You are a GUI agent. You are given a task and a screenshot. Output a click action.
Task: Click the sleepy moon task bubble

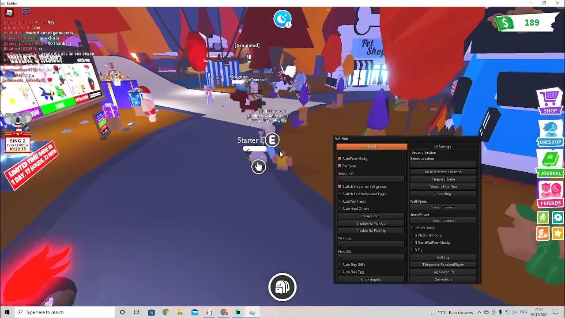282,19
